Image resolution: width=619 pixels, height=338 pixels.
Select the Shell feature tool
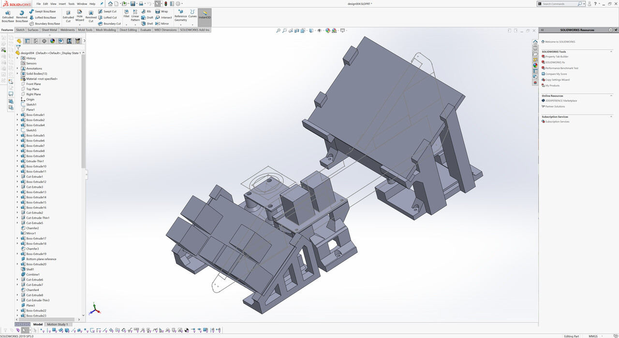(x=147, y=24)
